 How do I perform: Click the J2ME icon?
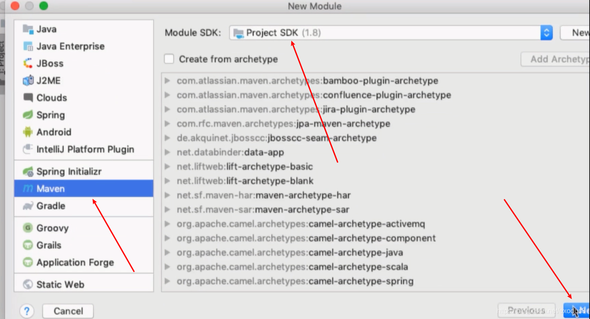tap(28, 81)
